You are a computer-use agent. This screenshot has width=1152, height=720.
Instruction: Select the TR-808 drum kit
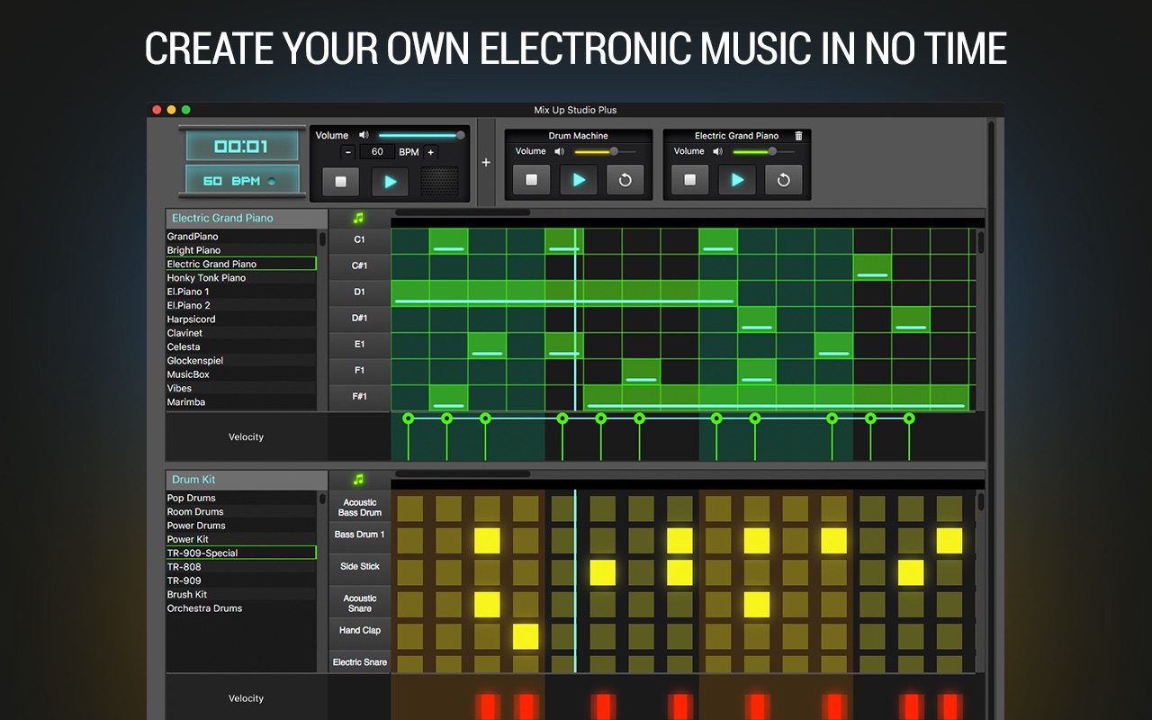click(240, 567)
